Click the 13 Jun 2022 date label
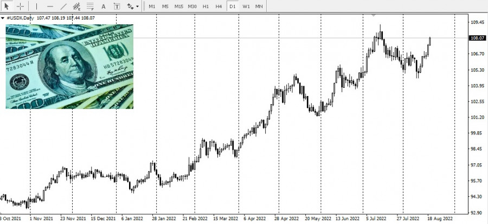Viewport: 488px width, 224px height. tap(349, 219)
